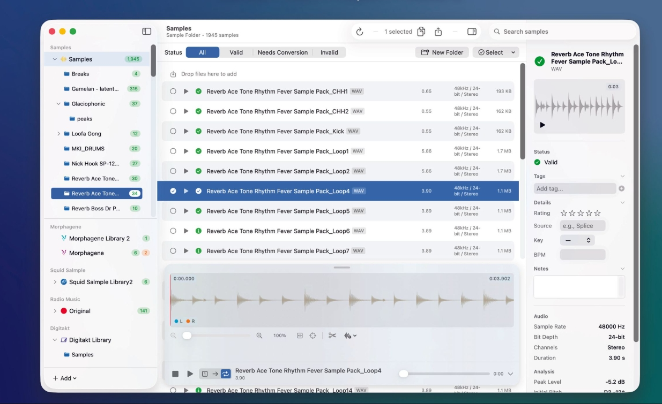Screen dimensions: 662x404
Task: Check the selection circle for Sample Pack_Kick
Action: 173,131
